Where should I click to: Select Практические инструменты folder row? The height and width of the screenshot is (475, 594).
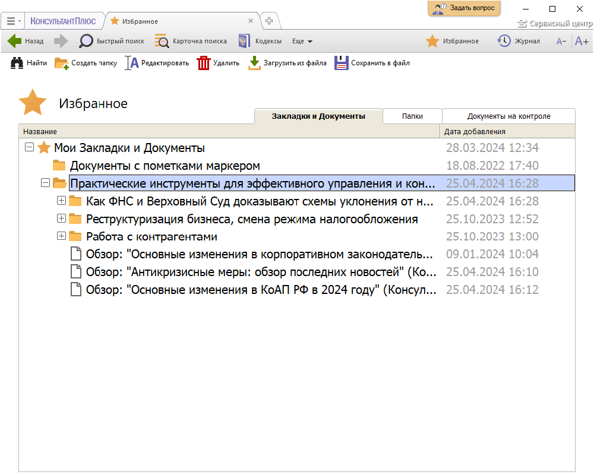click(x=321, y=183)
